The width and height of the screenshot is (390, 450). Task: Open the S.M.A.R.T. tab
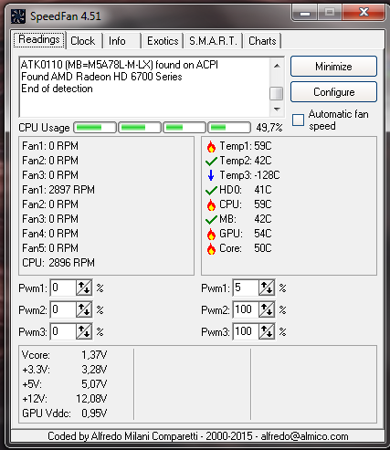pos(213,41)
